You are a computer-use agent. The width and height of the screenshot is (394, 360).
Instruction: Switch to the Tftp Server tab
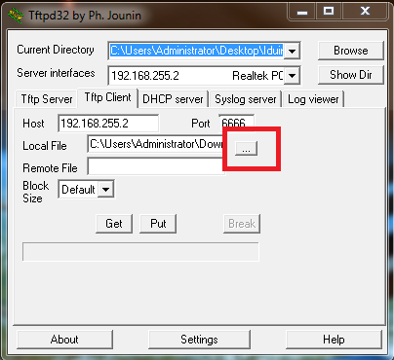[x=47, y=99]
